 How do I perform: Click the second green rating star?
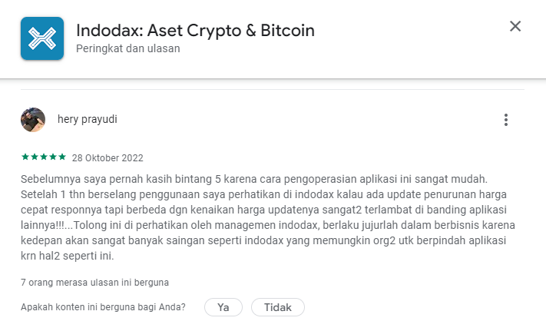[34, 157]
